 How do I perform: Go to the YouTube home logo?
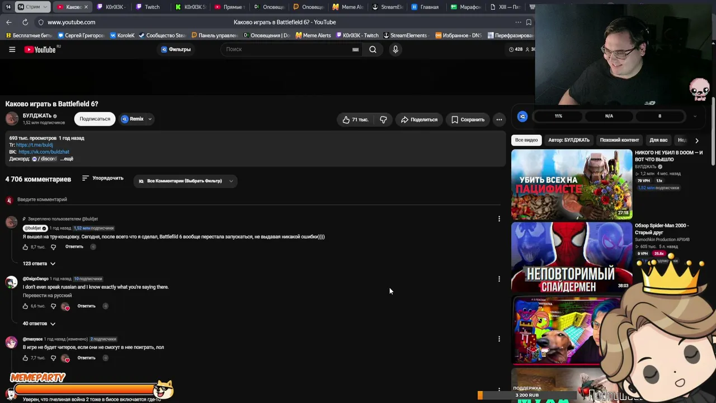point(40,49)
